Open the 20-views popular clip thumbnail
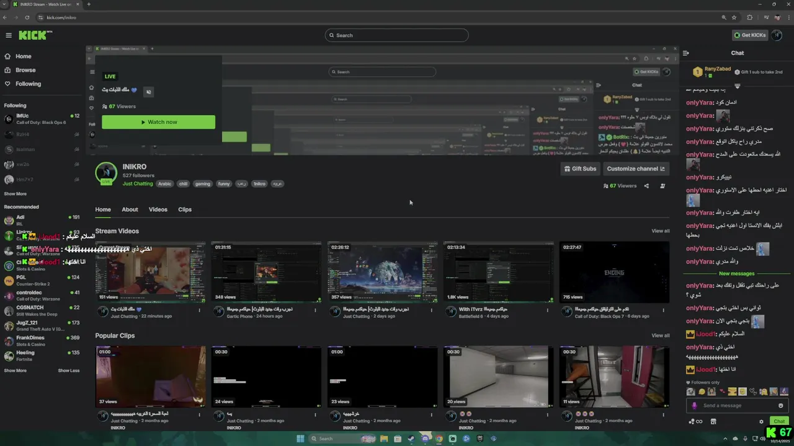This screenshot has width=794, height=446. [x=498, y=377]
